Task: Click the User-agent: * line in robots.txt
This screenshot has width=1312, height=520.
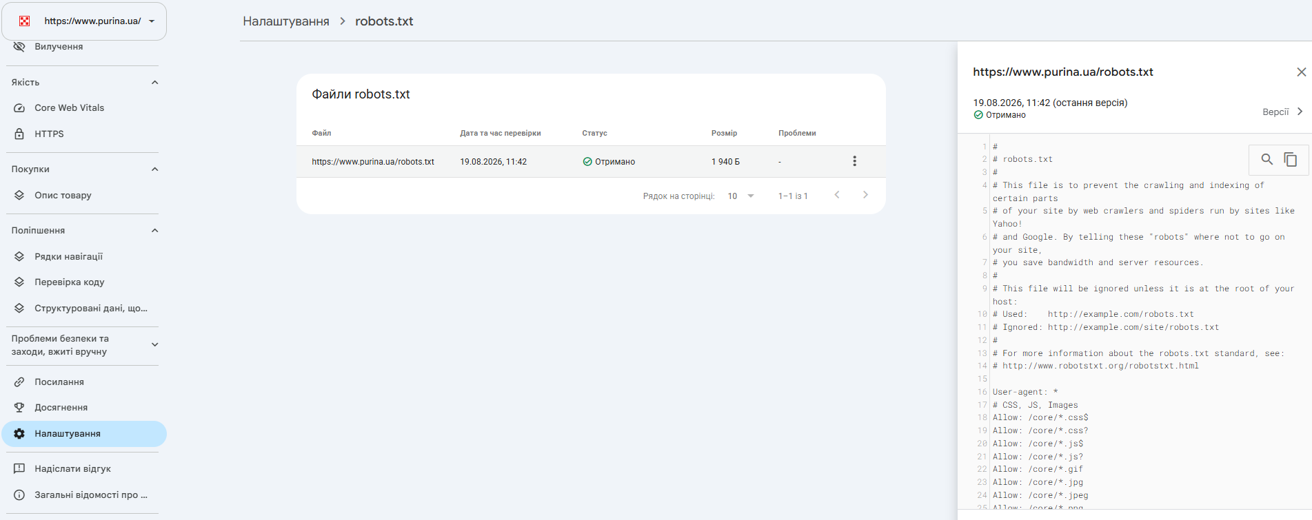Action: tap(1025, 392)
